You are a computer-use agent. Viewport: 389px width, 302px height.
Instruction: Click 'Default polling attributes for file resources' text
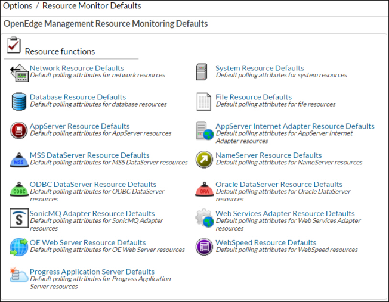pos(276,104)
